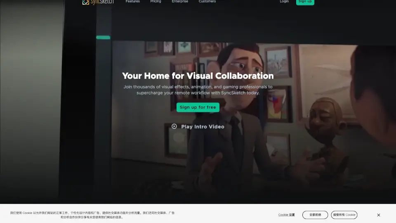The image size is (396, 223).
Task: Open the Enterprise nav link
Action: [180, 2]
